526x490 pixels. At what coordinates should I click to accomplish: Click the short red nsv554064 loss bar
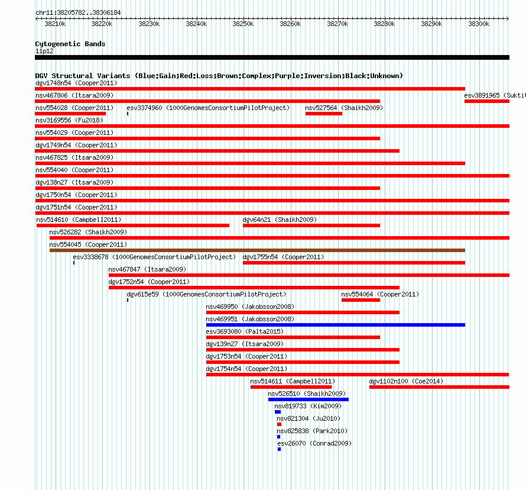(x=361, y=300)
